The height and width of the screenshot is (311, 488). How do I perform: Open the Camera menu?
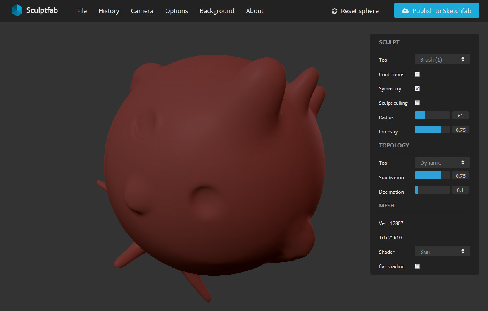[x=142, y=11]
